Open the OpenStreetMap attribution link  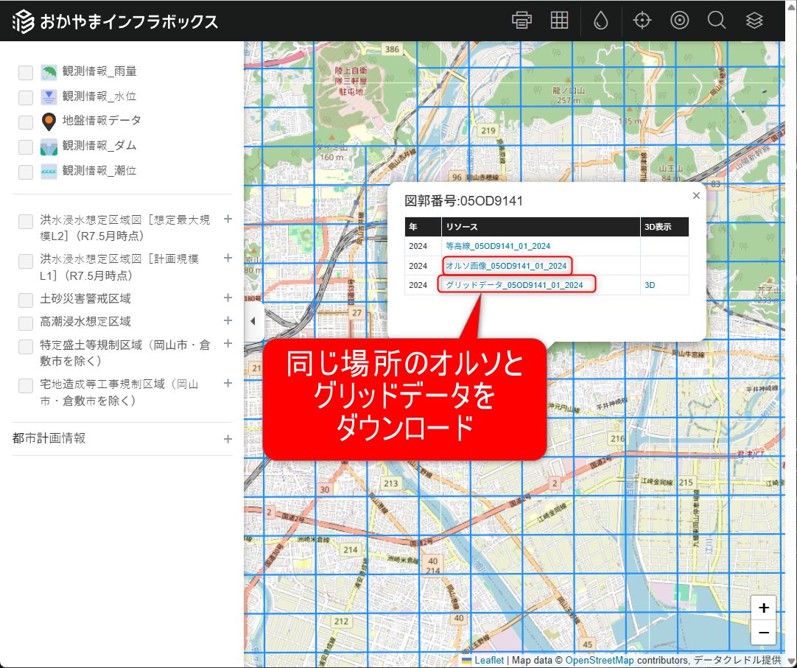(599, 660)
